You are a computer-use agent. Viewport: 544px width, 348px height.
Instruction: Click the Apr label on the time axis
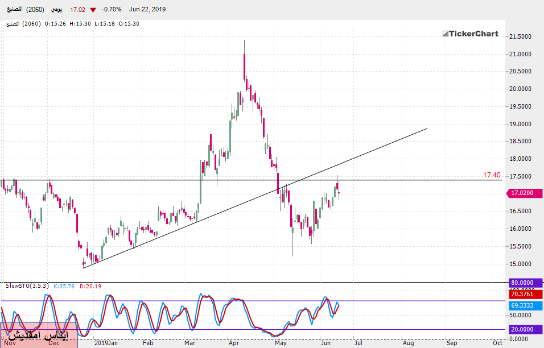click(x=233, y=343)
